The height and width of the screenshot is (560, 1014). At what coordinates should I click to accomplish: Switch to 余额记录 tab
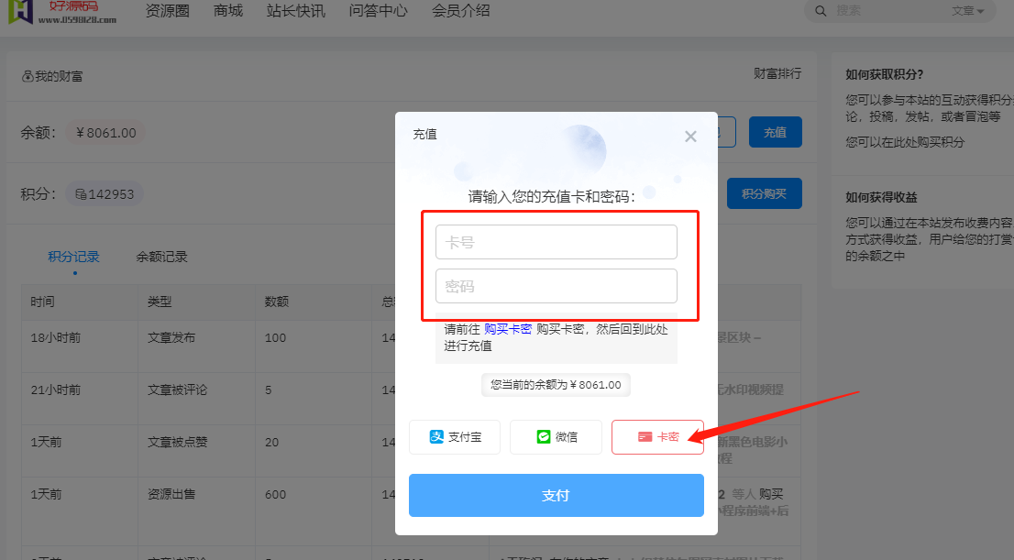(161, 257)
